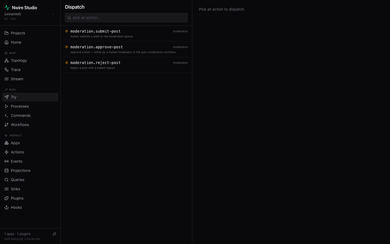Viewport: 390px width, 244px height.
Task: Open the Workflows page
Action: (x=30, y=125)
